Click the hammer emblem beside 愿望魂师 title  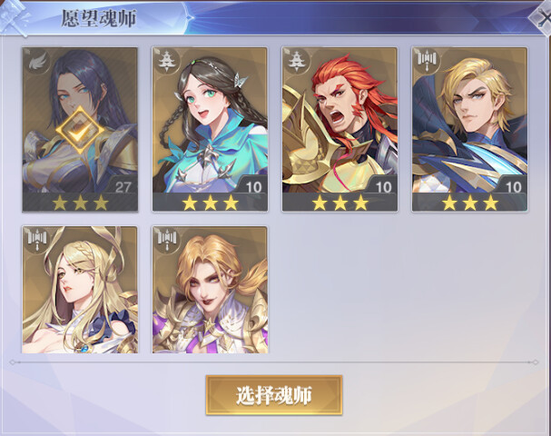tap(14, 17)
